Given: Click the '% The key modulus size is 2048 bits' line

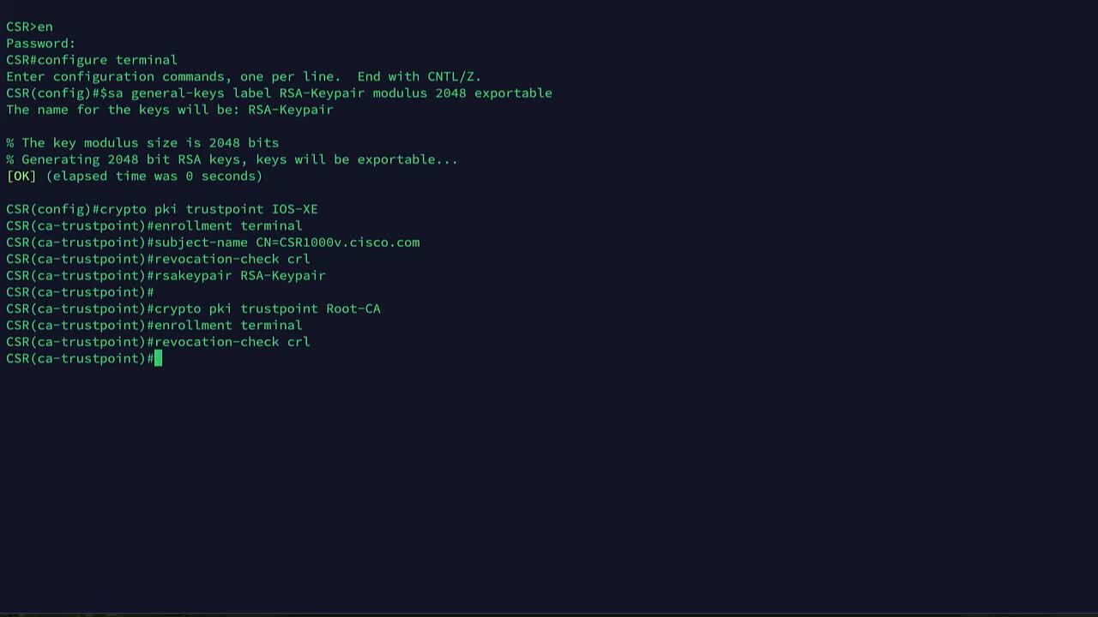Looking at the screenshot, I should point(142,142).
